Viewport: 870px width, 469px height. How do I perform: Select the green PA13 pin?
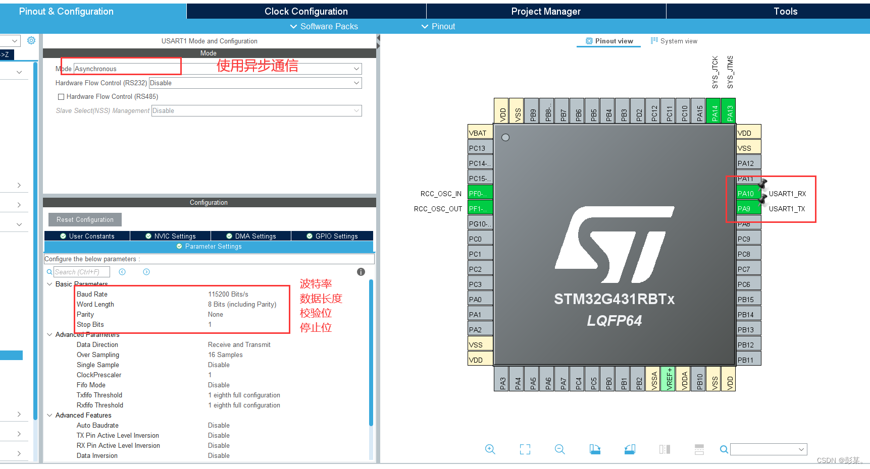coord(730,110)
